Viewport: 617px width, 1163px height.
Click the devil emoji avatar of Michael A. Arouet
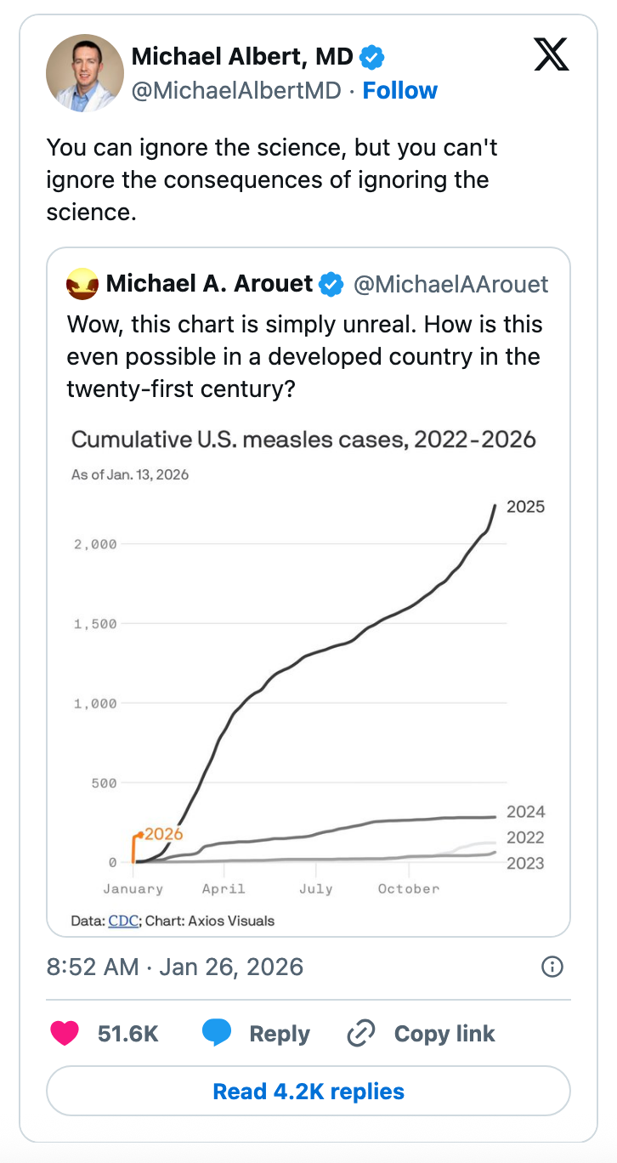pos(82,285)
